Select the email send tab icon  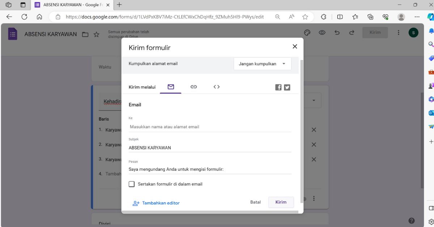[x=171, y=87]
